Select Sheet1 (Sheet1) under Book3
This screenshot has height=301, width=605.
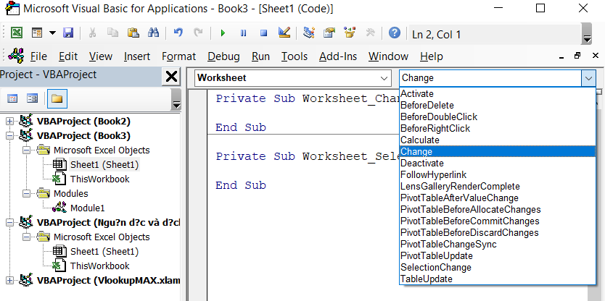(104, 165)
